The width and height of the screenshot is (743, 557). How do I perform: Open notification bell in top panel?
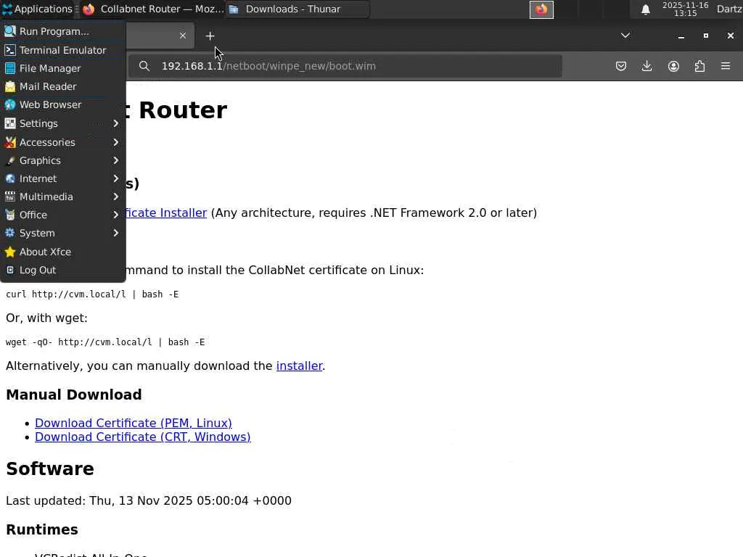(x=645, y=9)
